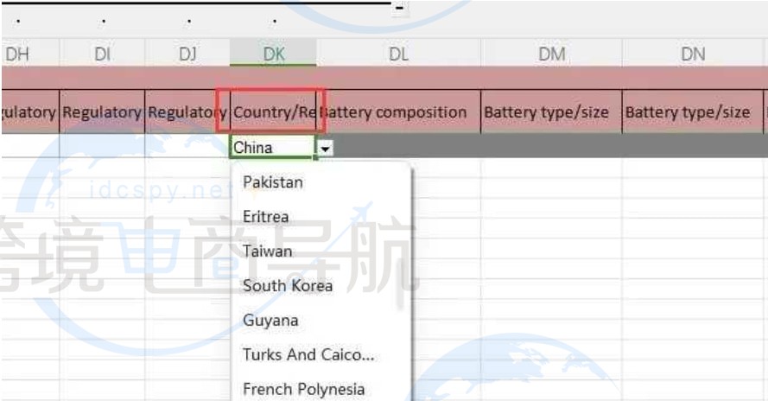This screenshot has height=401, width=768.
Task: Open the dropdown arrow beside the China cell
Action: pos(325,149)
